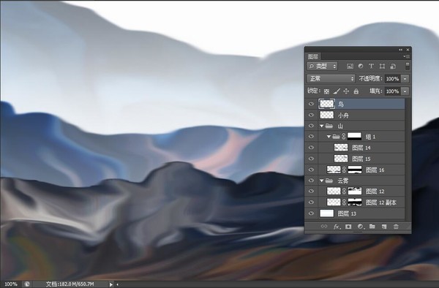Click mask link icon of 组 1

point(344,137)
